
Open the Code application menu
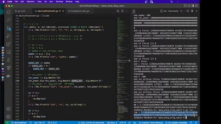point(10,1)
